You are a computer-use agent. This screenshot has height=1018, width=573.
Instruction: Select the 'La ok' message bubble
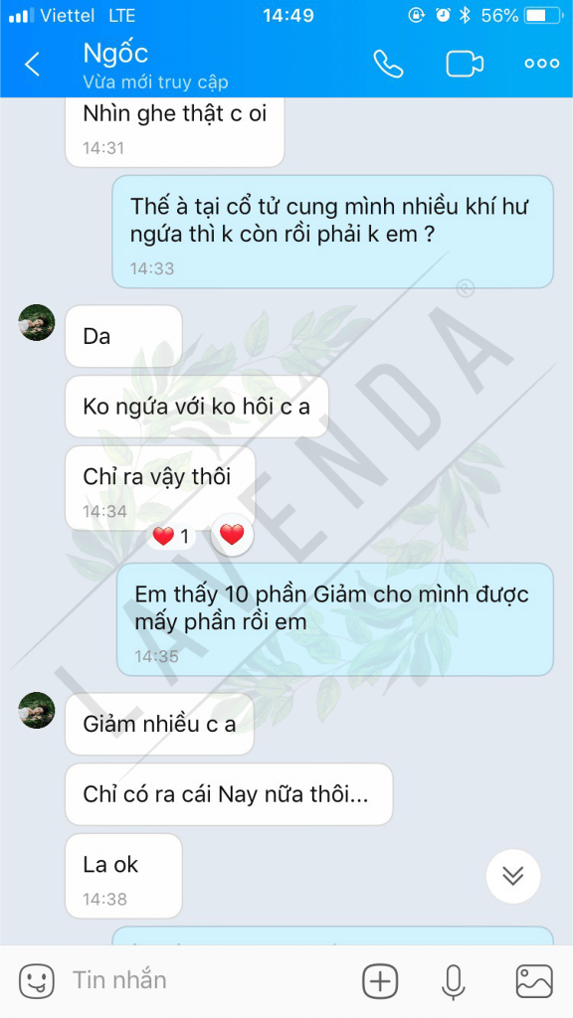pos(123,876)
